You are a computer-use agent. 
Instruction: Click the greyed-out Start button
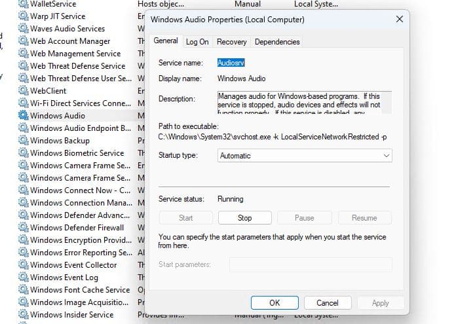pos(186,218)
